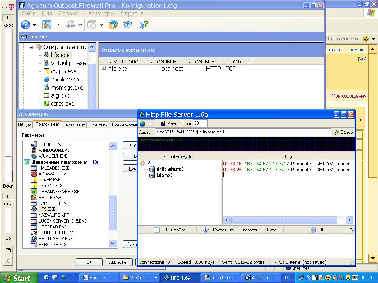Click the Порт input field showing 80
The height and width of the screenshot is (283, 378).
200,123
